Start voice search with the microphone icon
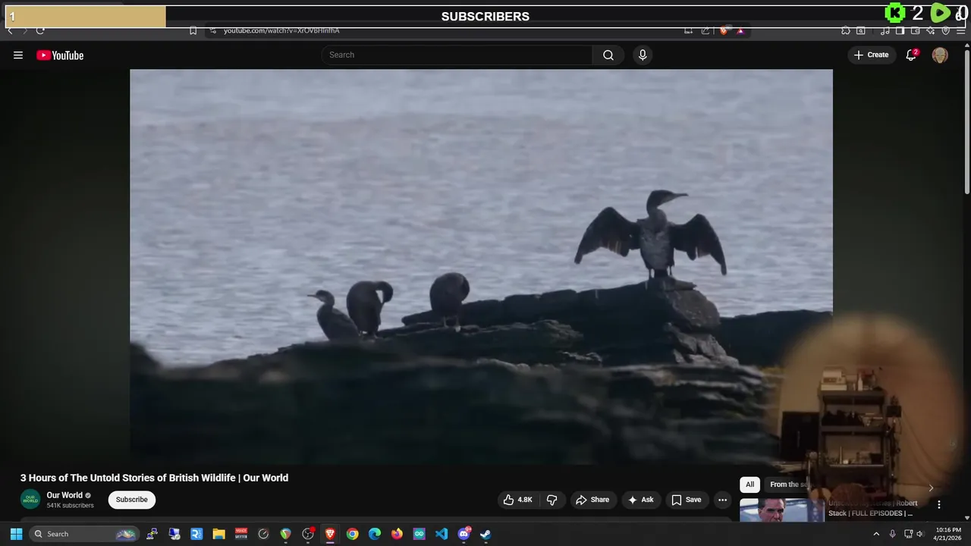Image resolution: width=971 pixels, height=546 pixels. pos(643,55)
